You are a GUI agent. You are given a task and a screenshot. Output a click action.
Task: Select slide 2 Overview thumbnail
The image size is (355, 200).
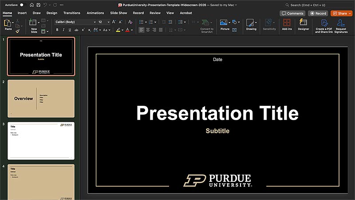coord(41,99)
